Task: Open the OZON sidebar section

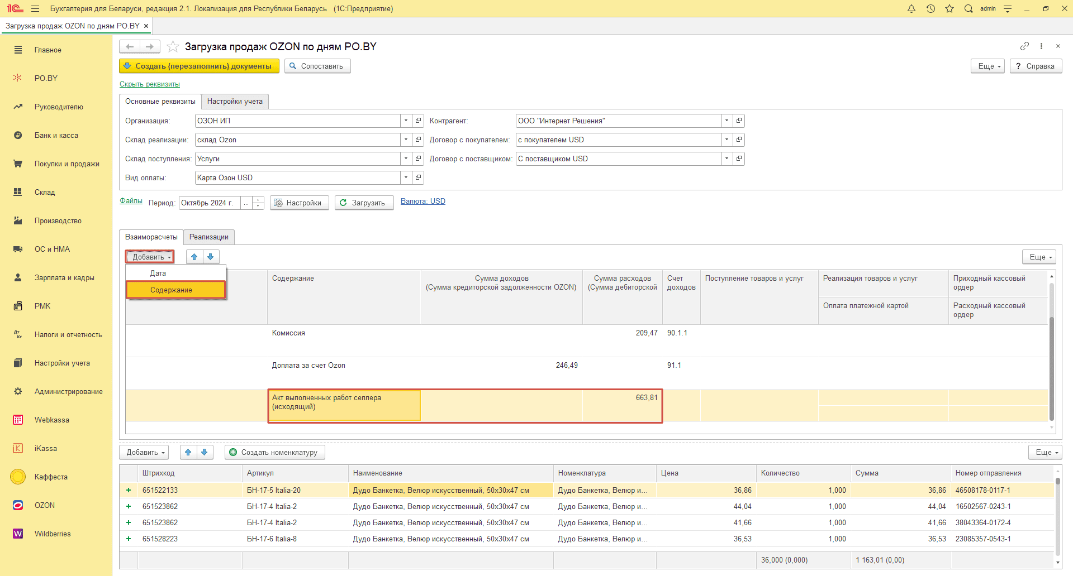Action: click(x=56, y=505)
